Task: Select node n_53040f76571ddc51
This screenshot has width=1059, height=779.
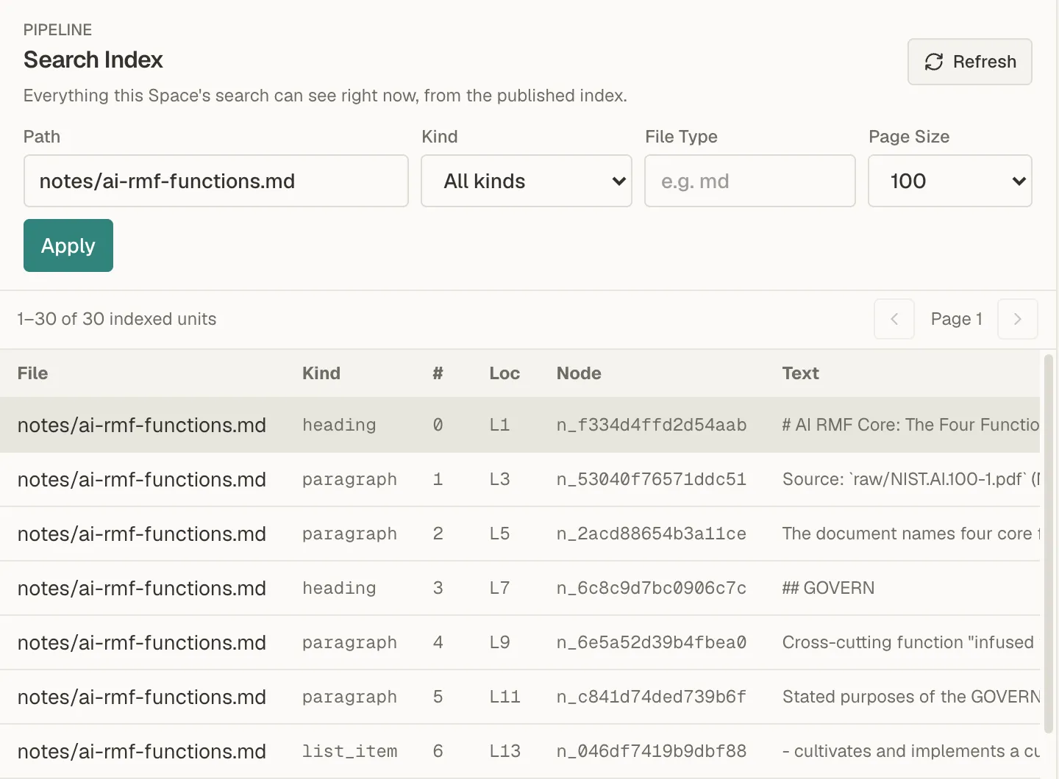Action: [x=652, y=479]
